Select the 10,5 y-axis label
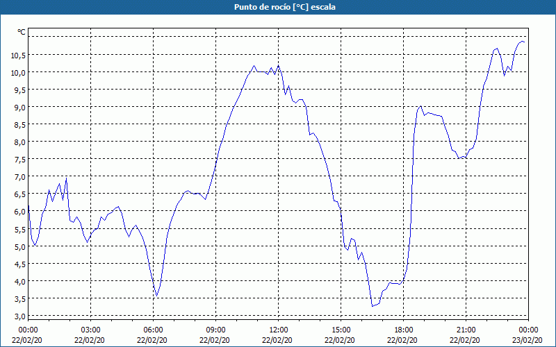Screen dimensions: 556x347 (18, 55)
